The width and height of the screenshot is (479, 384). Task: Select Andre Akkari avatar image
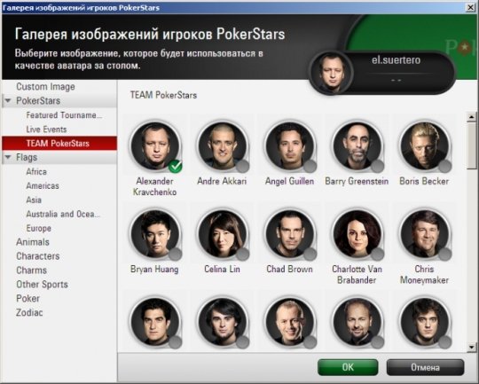click(x=222, y=146)
